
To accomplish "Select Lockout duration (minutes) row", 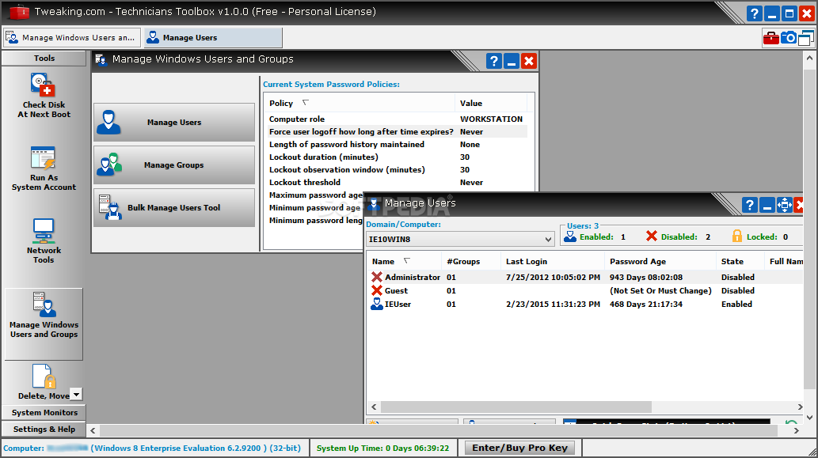I will [x=397, y=157].
